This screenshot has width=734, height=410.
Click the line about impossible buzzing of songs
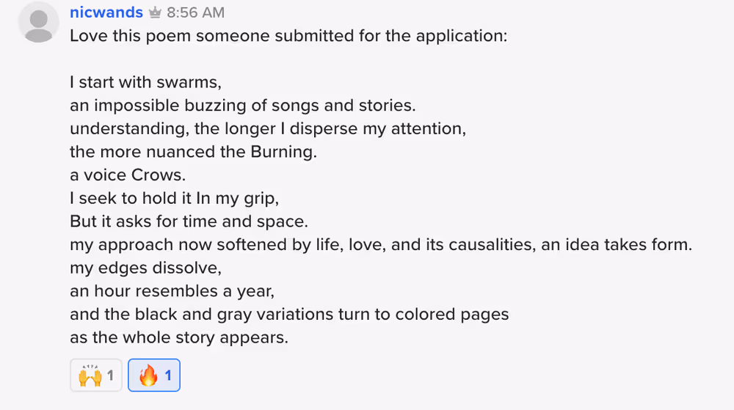(x=243, y=106)
